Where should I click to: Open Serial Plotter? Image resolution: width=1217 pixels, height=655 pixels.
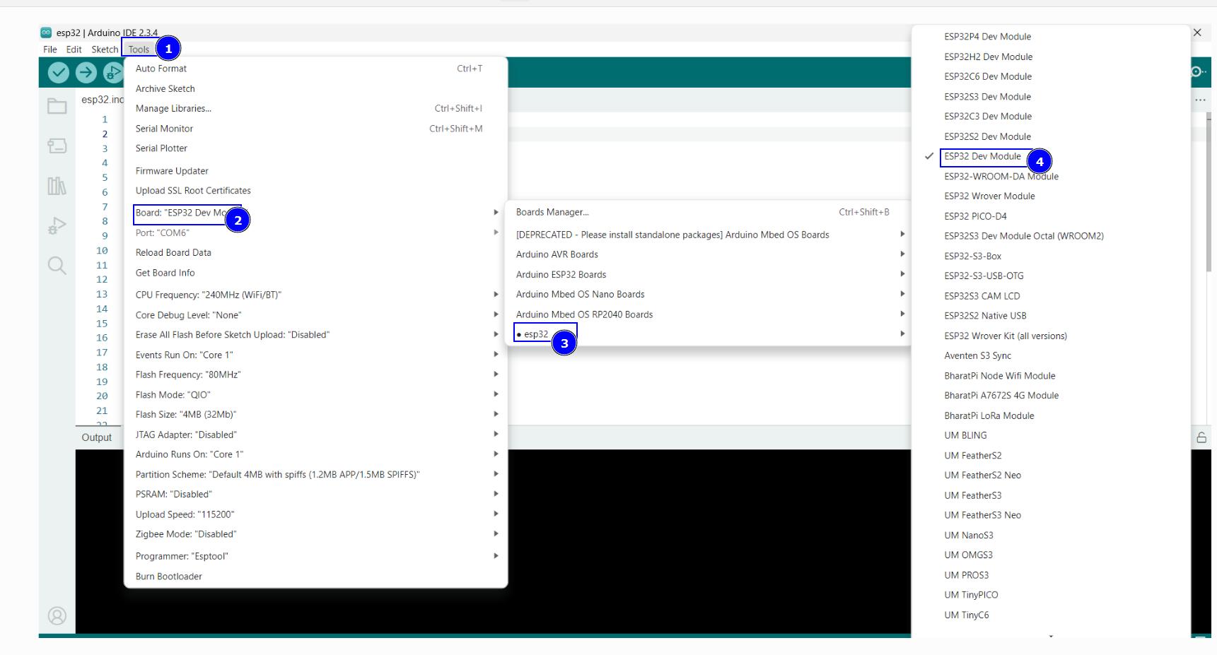(x=315, y=148)
